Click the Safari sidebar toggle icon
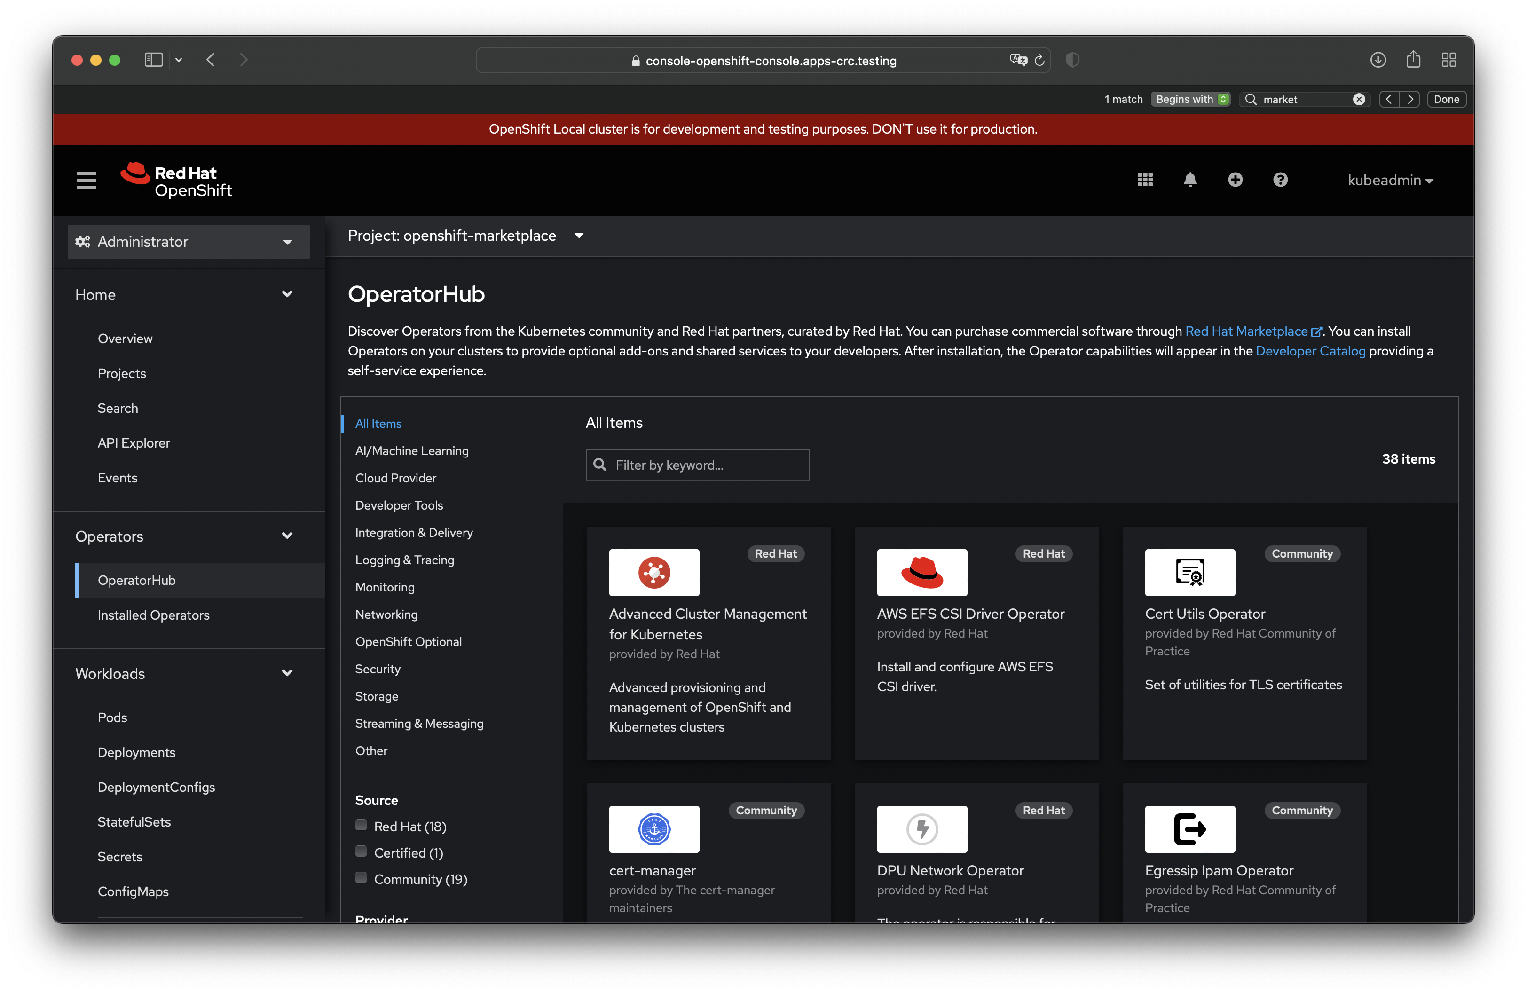 pos(153,60)
